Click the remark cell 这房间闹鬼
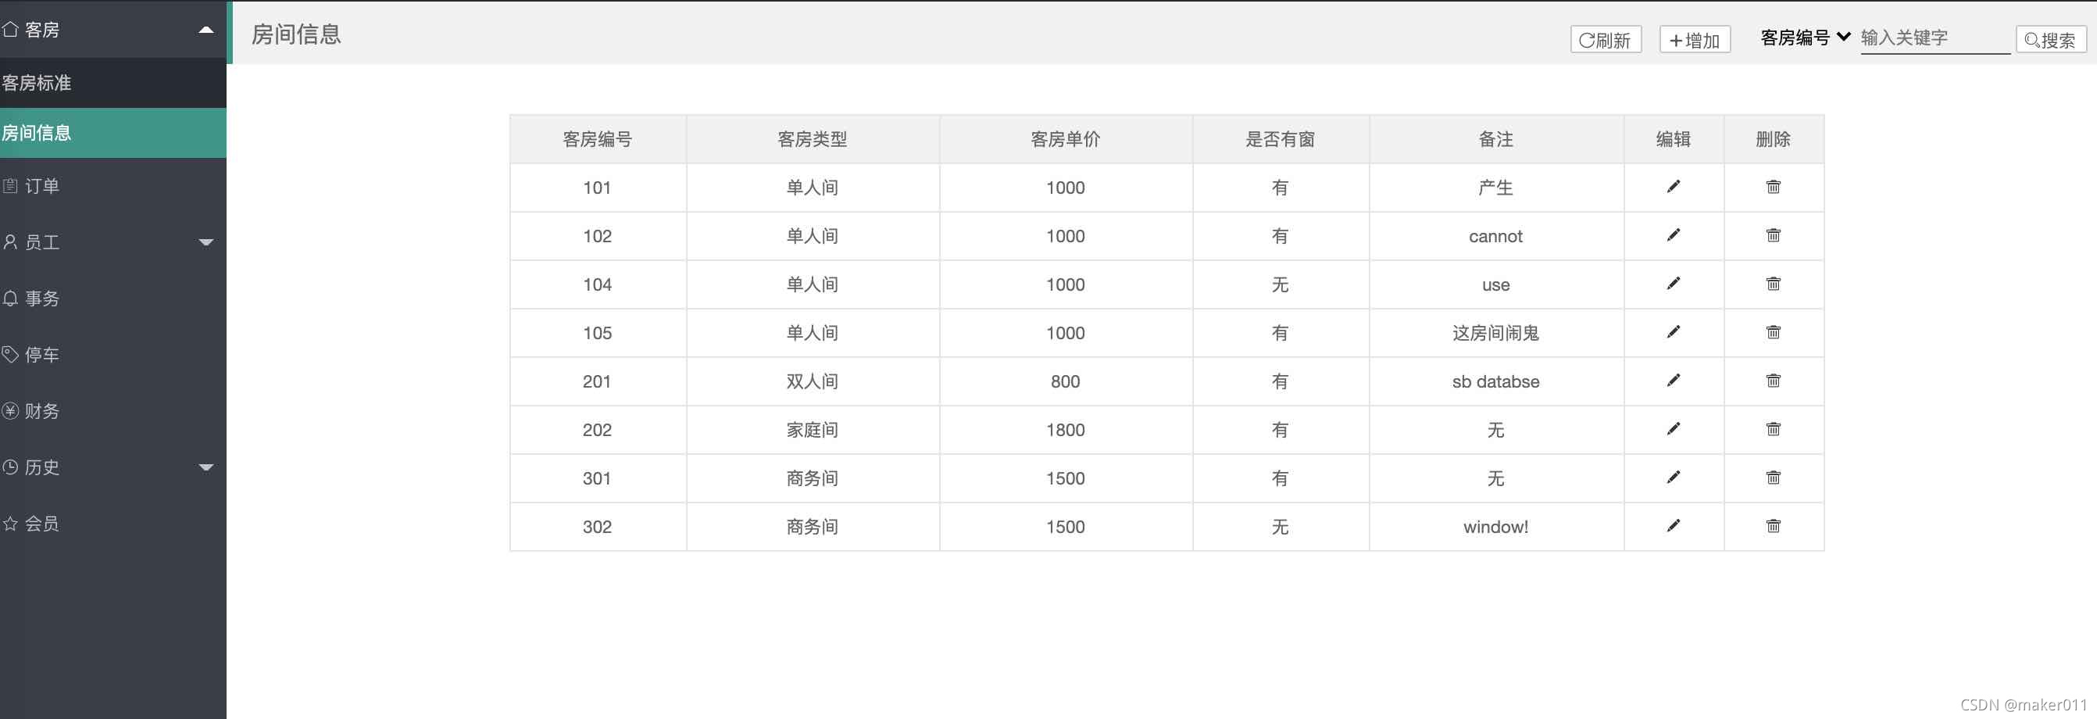The width and height of the screenshot is (2097, 719). (1496, 333)
